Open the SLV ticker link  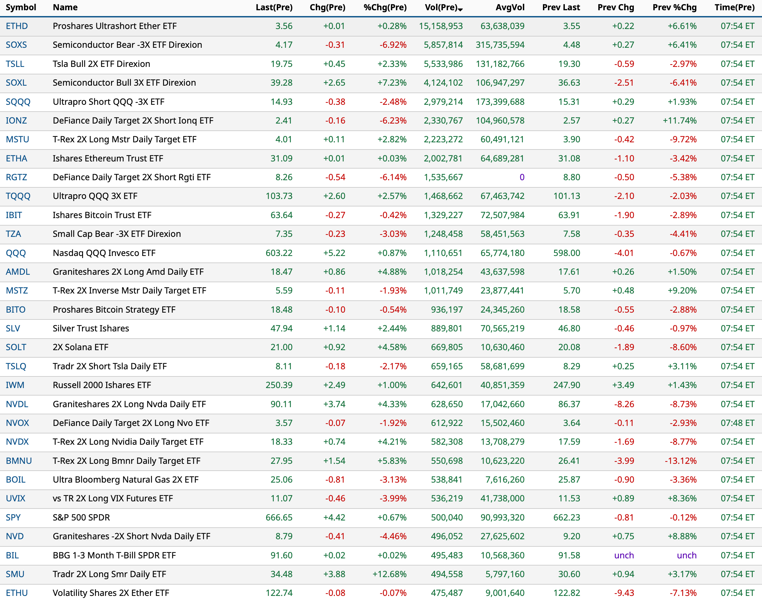[x=13, y=328]
